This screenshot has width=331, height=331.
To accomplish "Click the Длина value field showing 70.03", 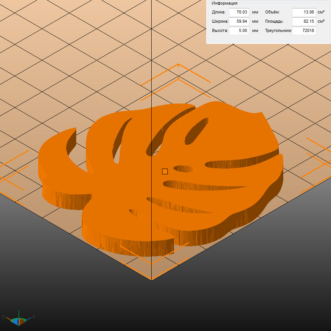I will pos(239,12).
